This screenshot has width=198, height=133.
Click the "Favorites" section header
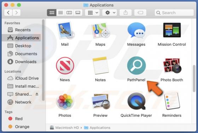[x=12, y=23]
